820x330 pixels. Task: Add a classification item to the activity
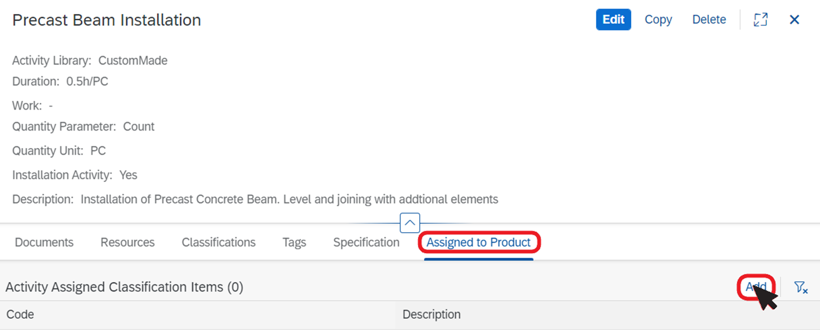(756, 286)
